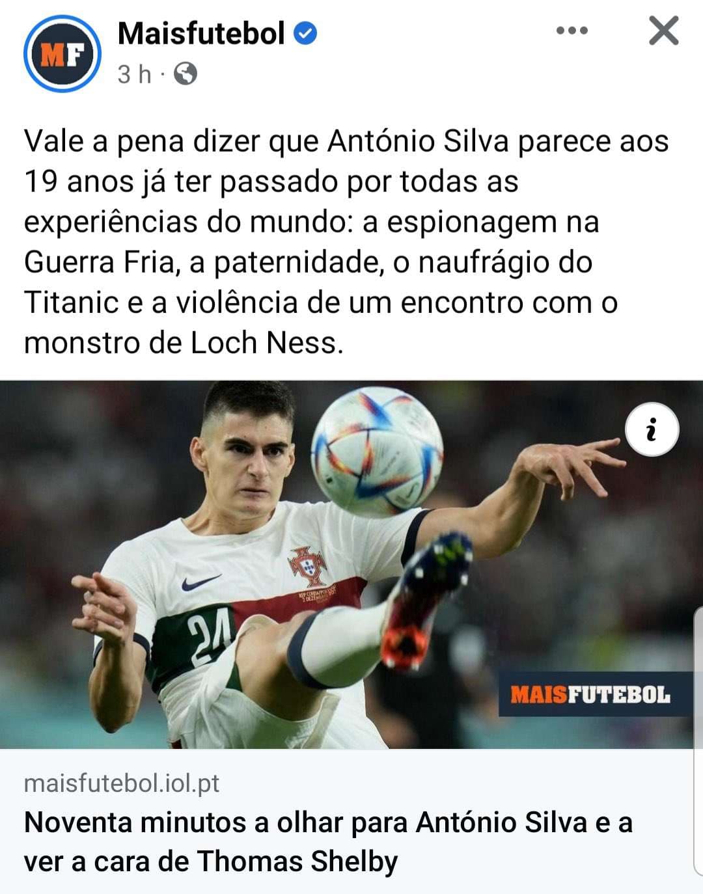
Task: Click the 'monstro de Loch Ness' caption line
Action: click(x=184, y=342)
